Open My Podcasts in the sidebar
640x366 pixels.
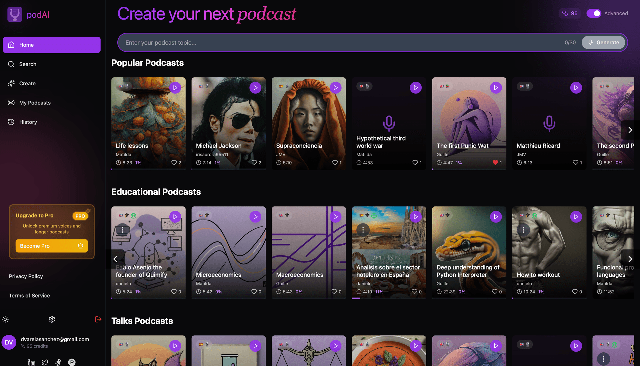coord(35,103)
